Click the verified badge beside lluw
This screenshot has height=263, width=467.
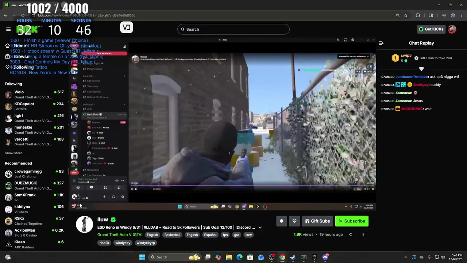click(113, 220)
